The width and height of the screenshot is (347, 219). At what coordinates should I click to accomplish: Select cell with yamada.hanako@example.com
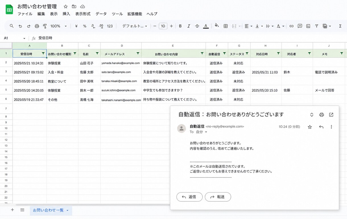pyautogui.click(x=121, y=63)
